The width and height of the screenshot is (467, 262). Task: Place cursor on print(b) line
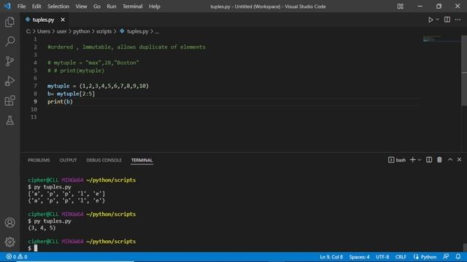[60, 102]
